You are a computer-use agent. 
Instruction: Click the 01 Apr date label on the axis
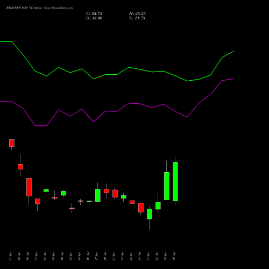tap(10, 256)
